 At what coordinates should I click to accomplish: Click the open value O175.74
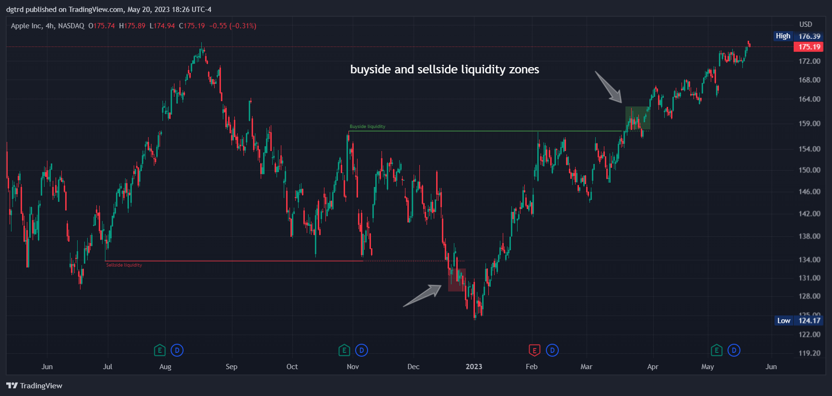coord(102,26)
